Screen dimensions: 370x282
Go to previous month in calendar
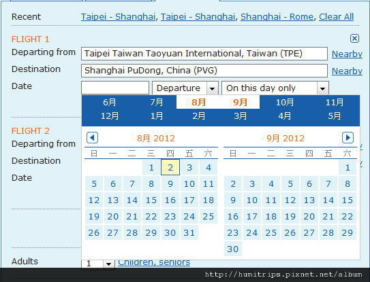click(x=92, y=138)
